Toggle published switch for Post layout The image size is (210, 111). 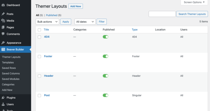tap(106, 95)
